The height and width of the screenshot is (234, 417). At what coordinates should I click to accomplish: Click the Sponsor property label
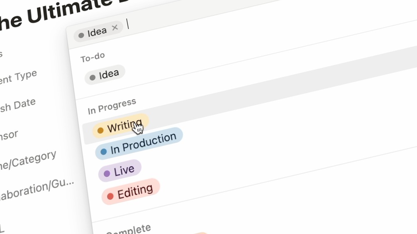click(8, 135)
